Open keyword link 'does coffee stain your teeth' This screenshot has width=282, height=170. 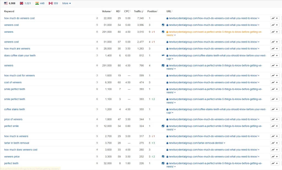[x=20, y=55]
